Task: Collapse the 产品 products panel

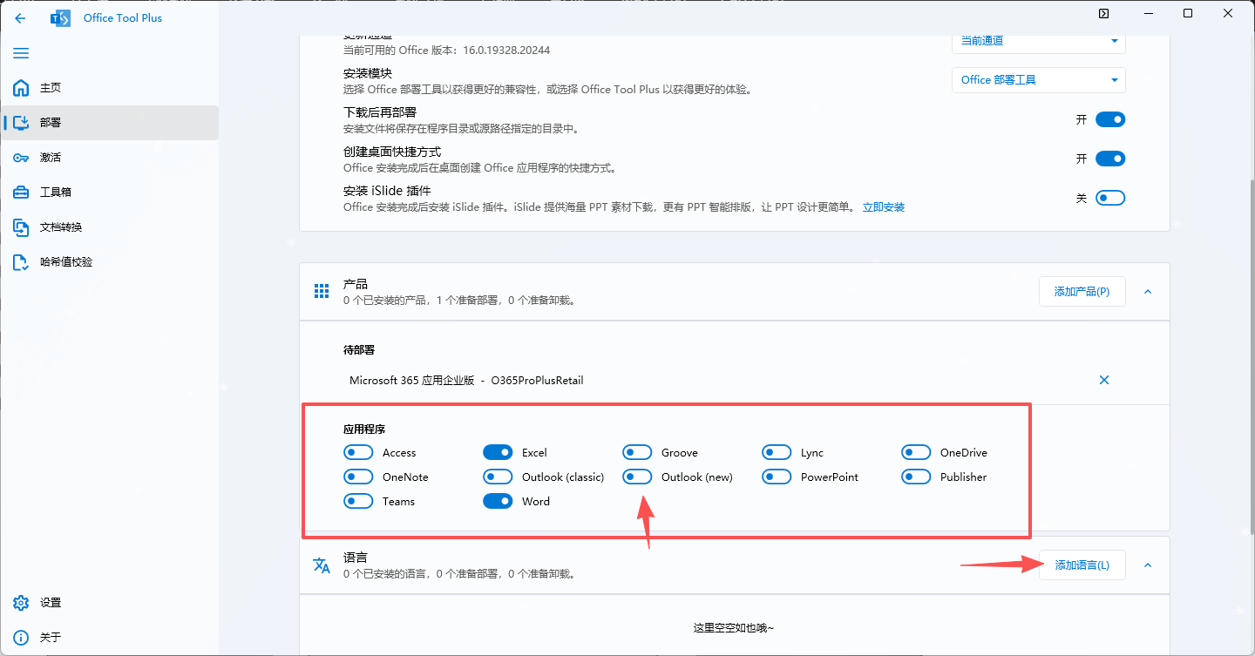Action: pos(1148,291)
